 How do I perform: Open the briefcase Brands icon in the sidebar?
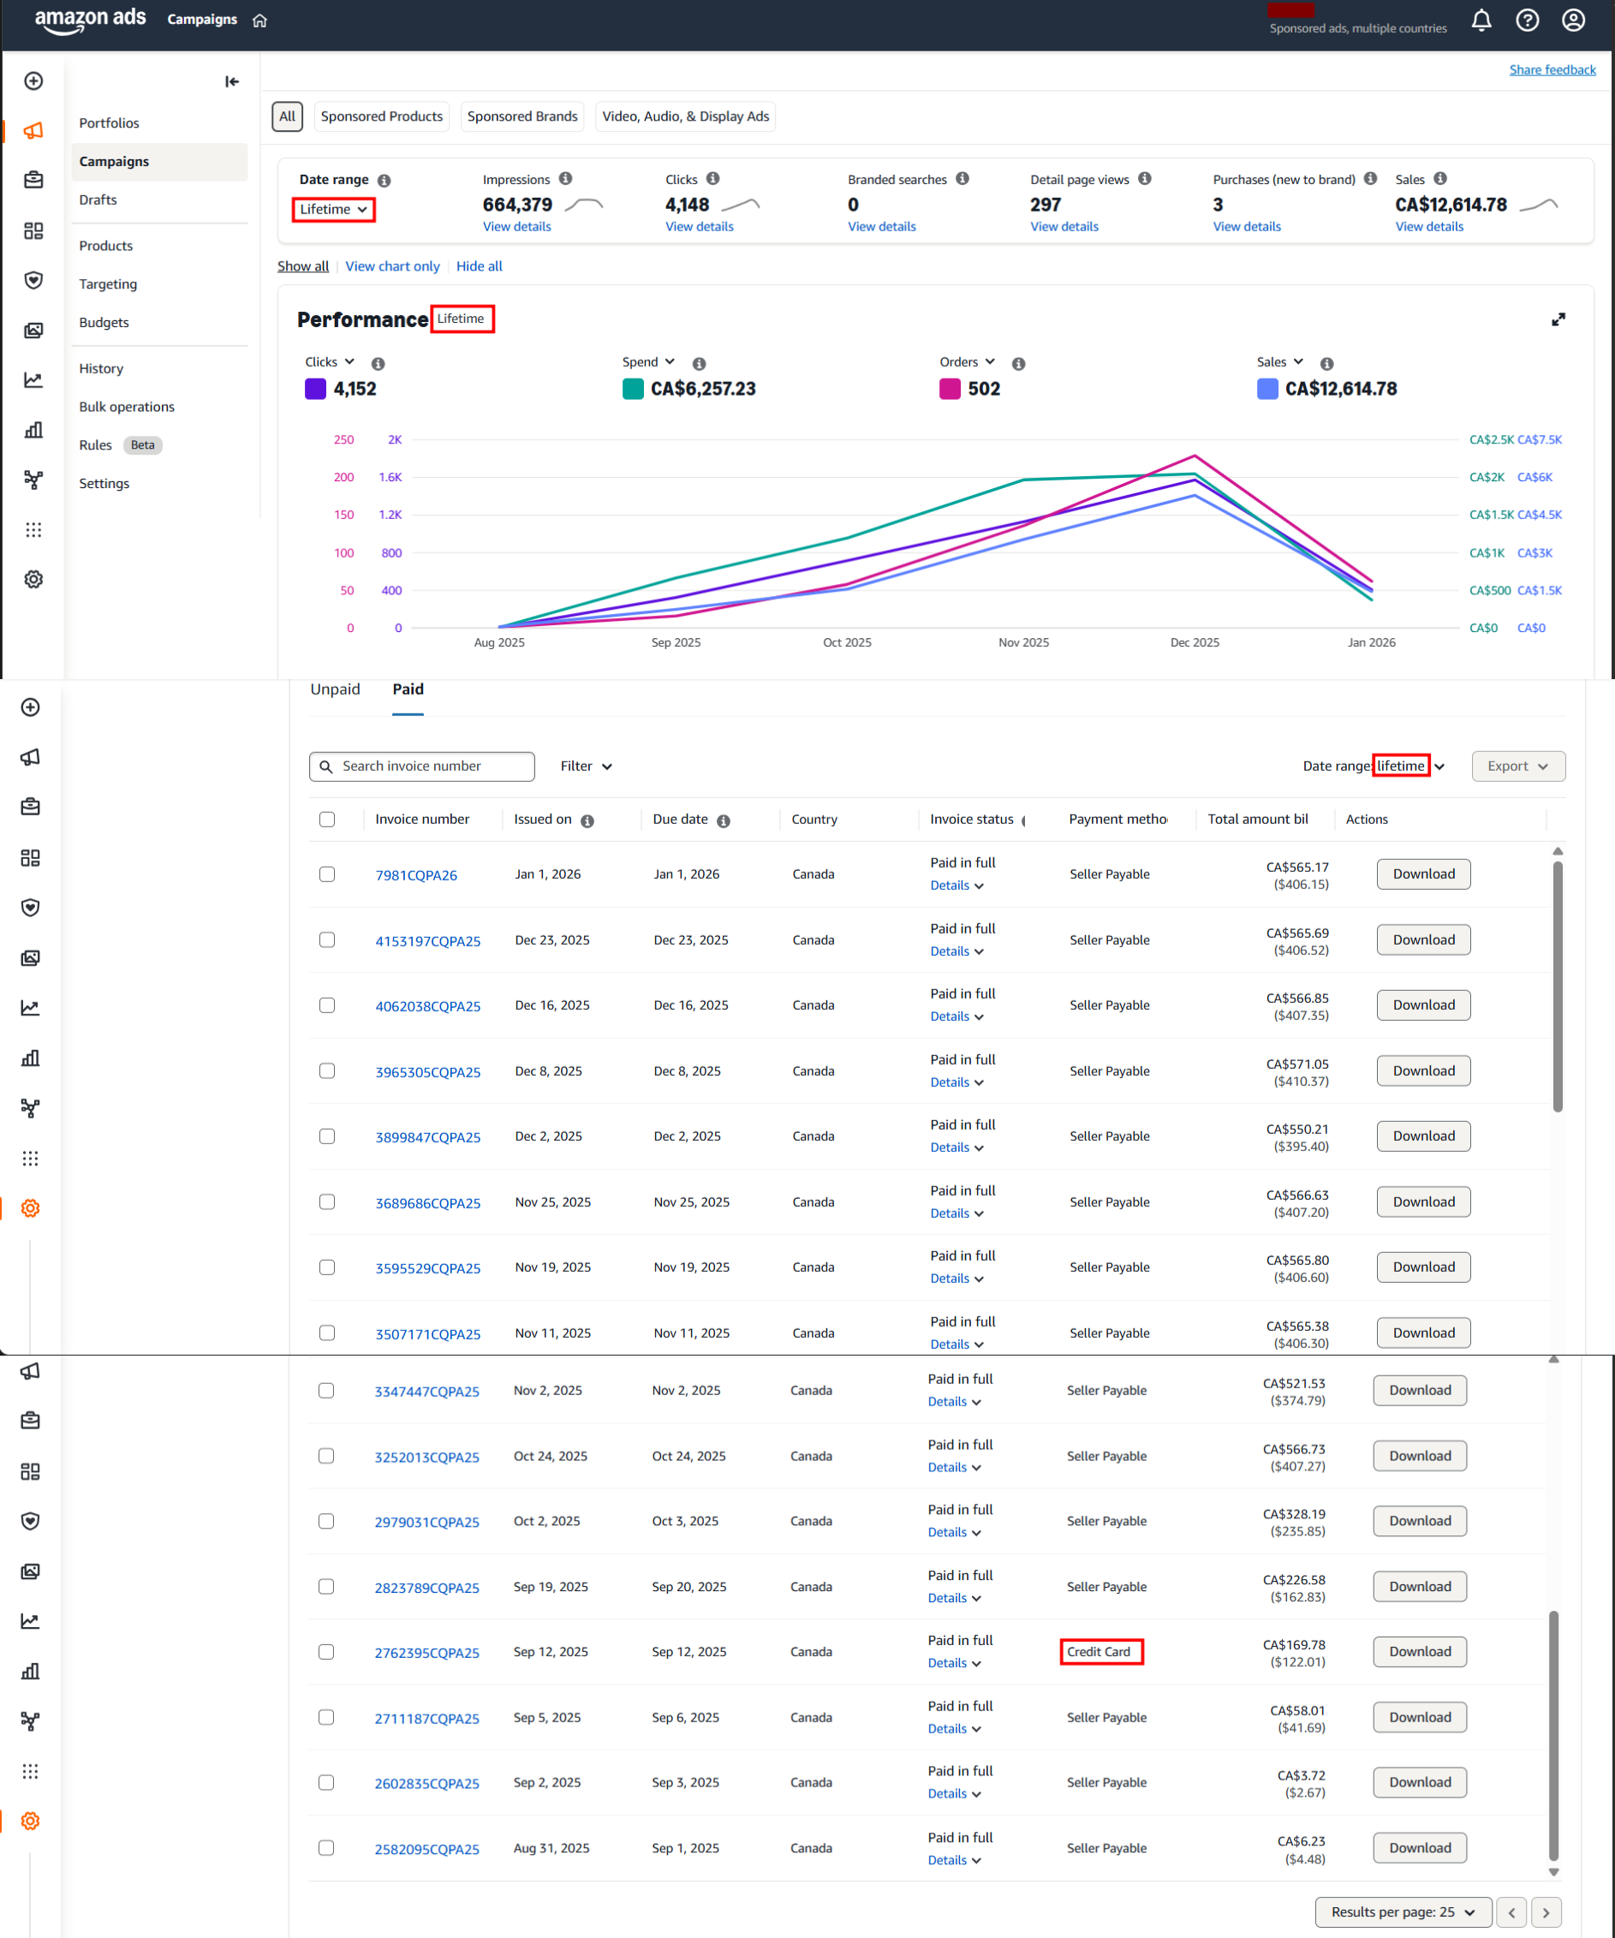point(33,181)
